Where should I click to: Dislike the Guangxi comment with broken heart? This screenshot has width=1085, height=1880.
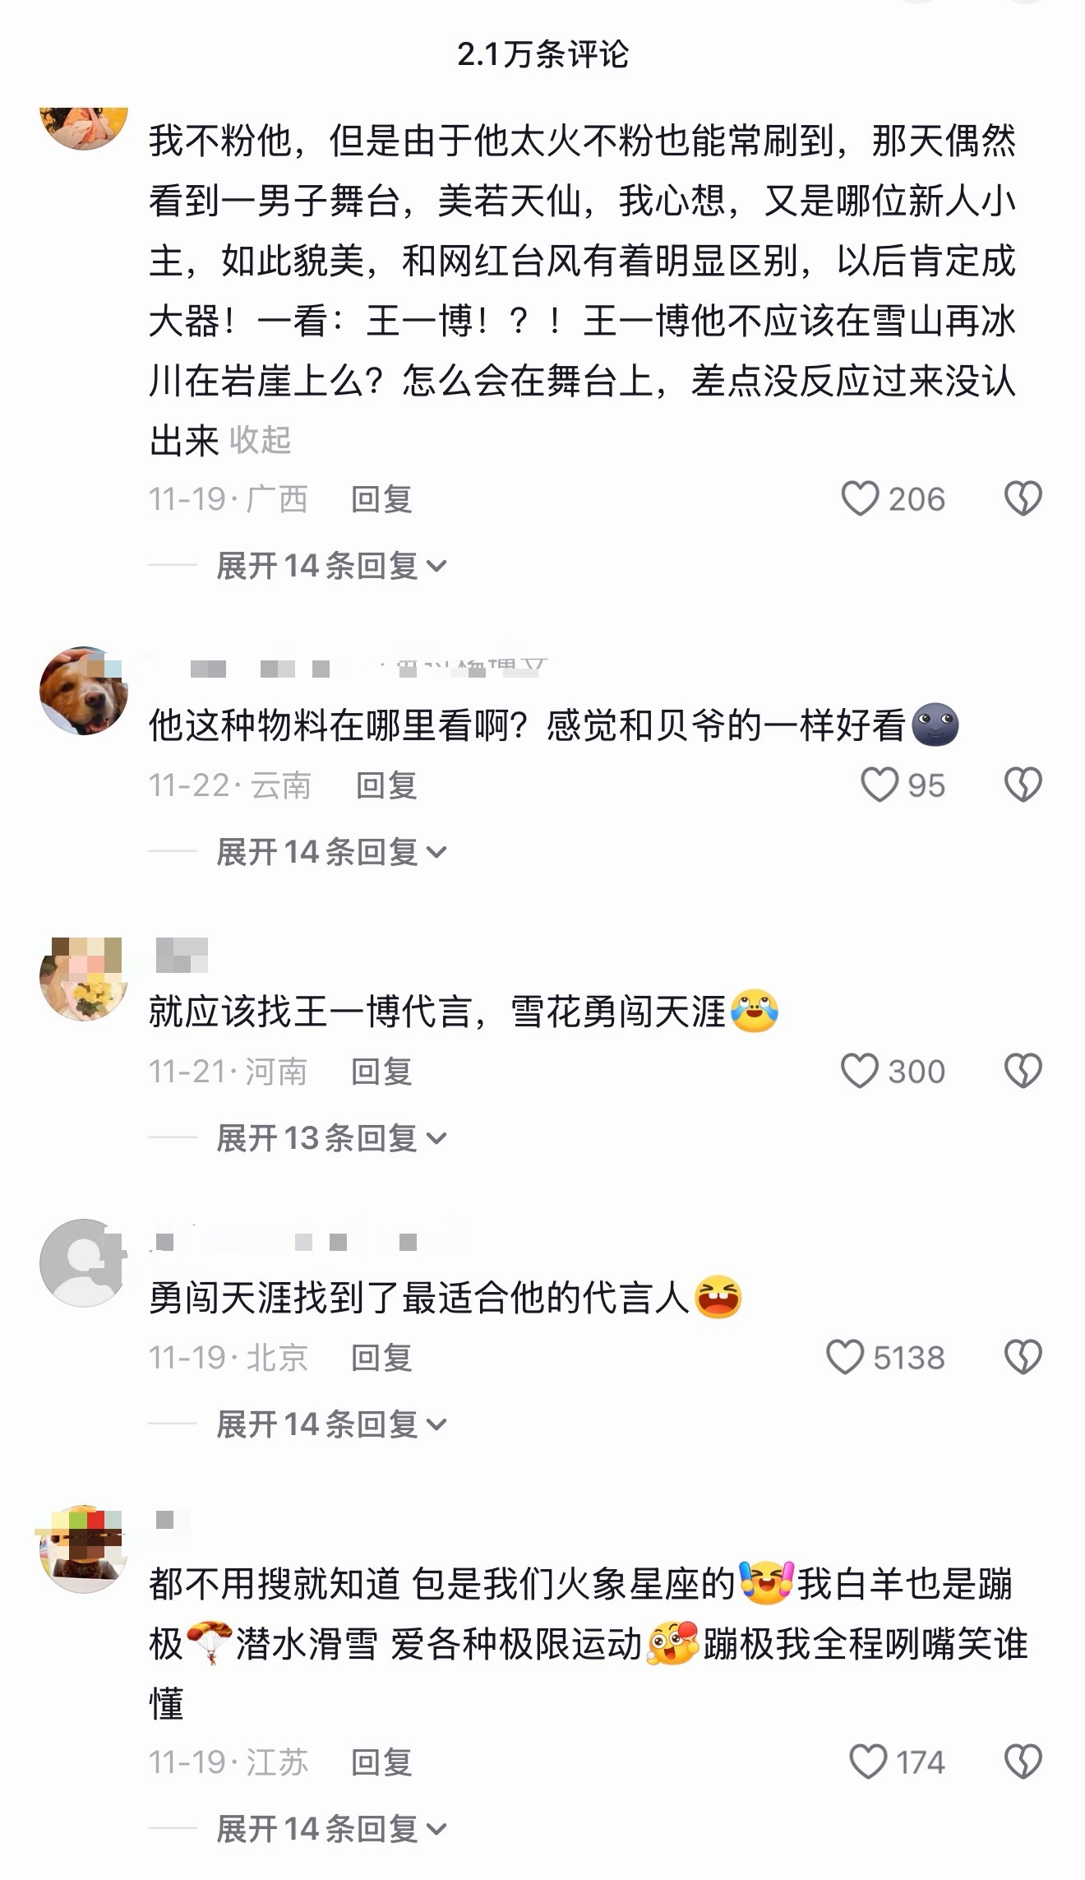pyautogui.click(x=1023, y=498)
